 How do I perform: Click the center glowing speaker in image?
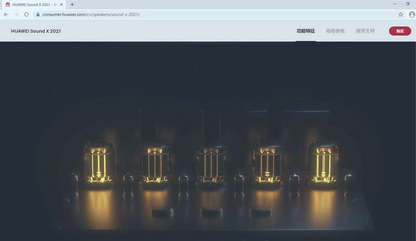(x=211, y=163)
